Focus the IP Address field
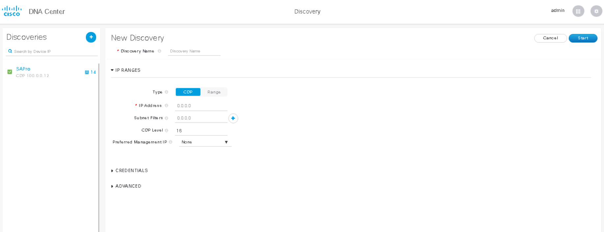The image size is (604, 232). pyautogui.click(x=201, y=106)
